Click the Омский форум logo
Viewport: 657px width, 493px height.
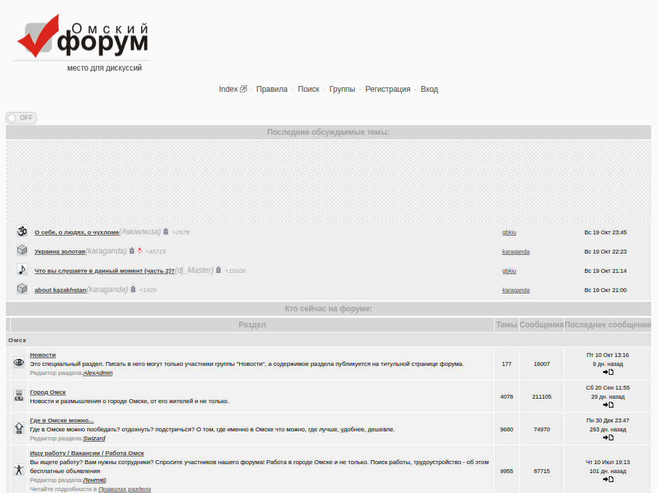[82, 39]
